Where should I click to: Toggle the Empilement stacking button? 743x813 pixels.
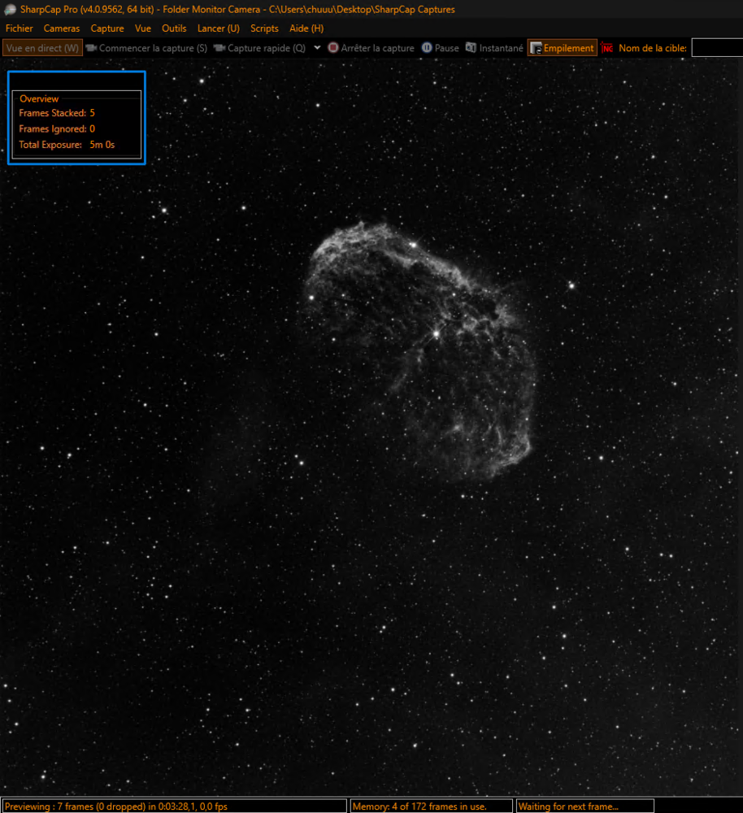point(562,48)
